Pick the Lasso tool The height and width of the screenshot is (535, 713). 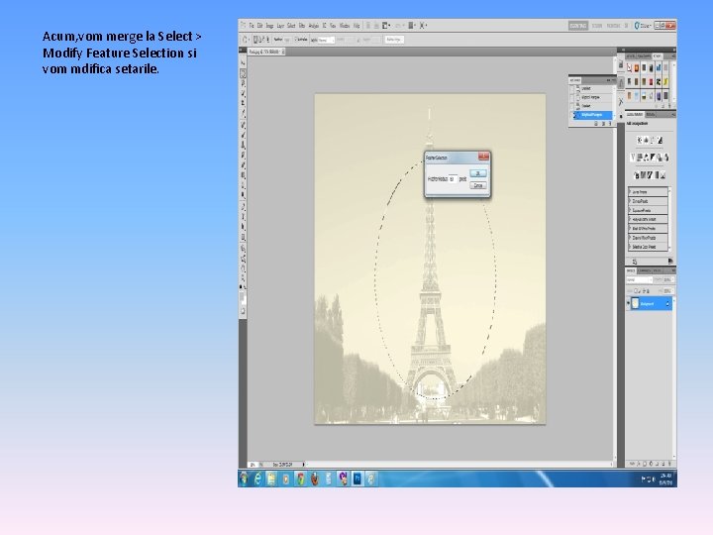244,83
